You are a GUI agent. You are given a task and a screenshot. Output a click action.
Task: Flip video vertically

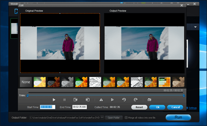(x=112, y=100)
